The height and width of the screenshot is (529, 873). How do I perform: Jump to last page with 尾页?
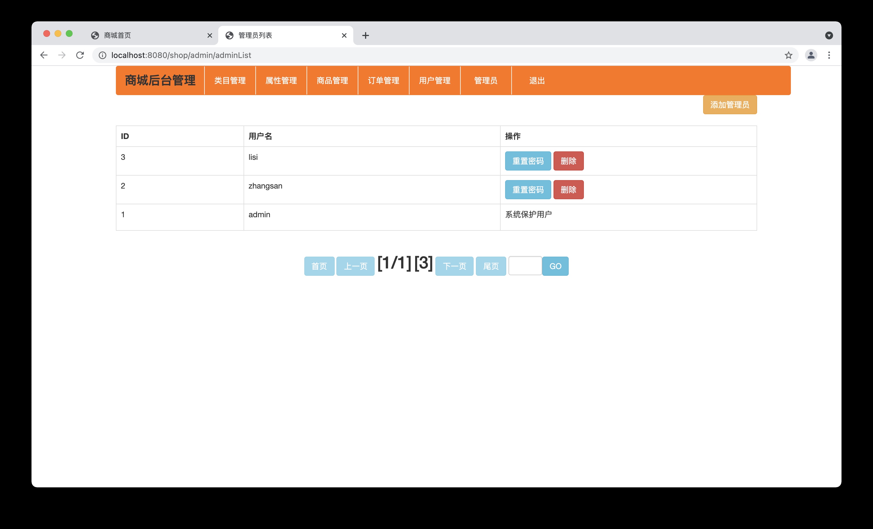pyautogui.click(x=491, y=266)
